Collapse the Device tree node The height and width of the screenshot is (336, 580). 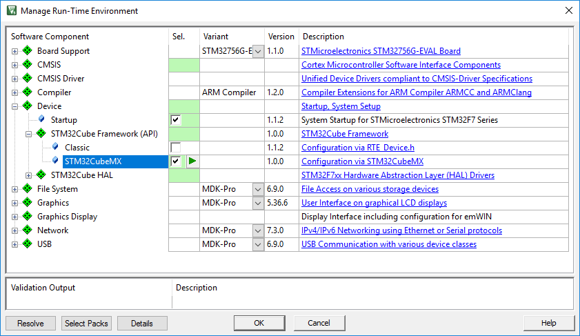point(14,106)
